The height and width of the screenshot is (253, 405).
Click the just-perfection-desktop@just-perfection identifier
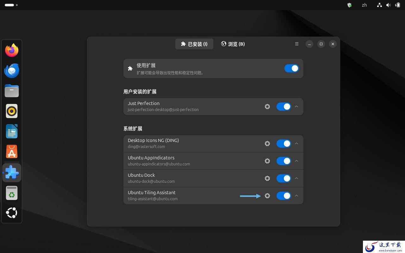coord(163,110)
